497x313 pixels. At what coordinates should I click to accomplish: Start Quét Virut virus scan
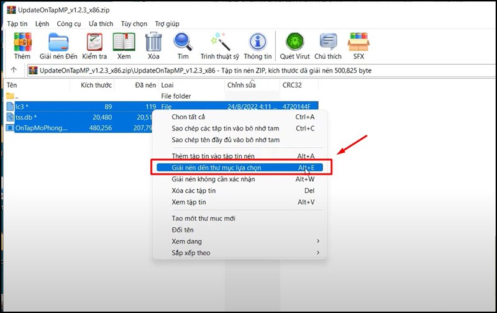[x=294, y=46]
